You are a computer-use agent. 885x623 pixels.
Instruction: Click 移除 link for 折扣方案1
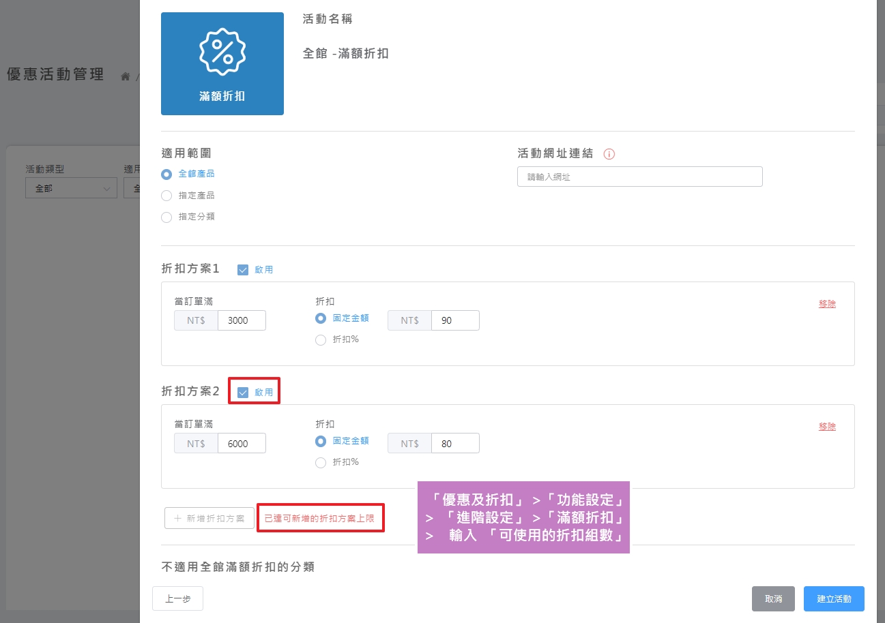click(x=827, y=304)
